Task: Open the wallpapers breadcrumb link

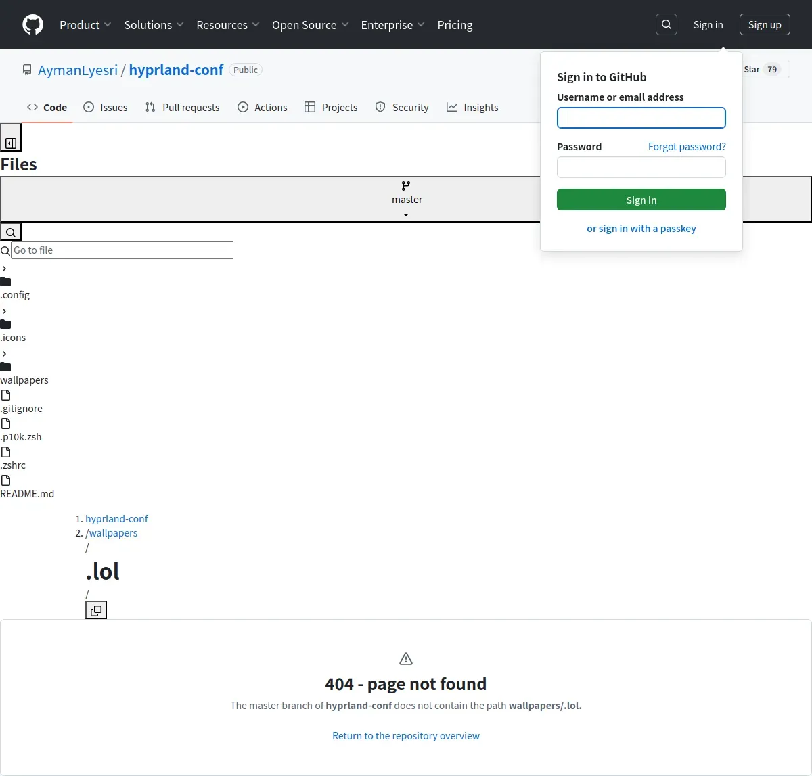Action: pos(113,533)
